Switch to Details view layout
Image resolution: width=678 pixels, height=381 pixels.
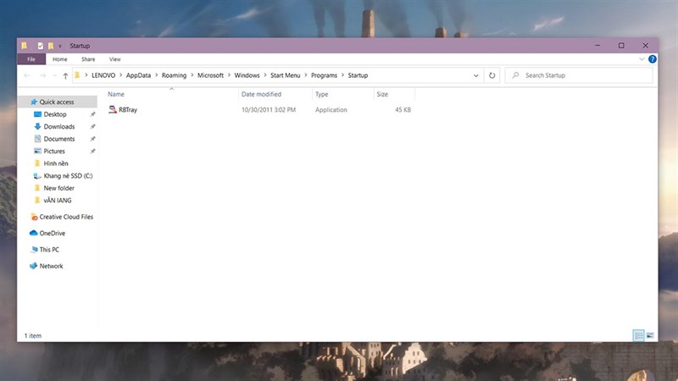point(638,335)
